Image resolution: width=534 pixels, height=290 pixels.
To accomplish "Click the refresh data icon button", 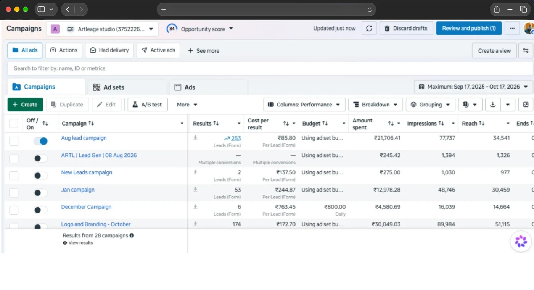I will tap(369, 28).
